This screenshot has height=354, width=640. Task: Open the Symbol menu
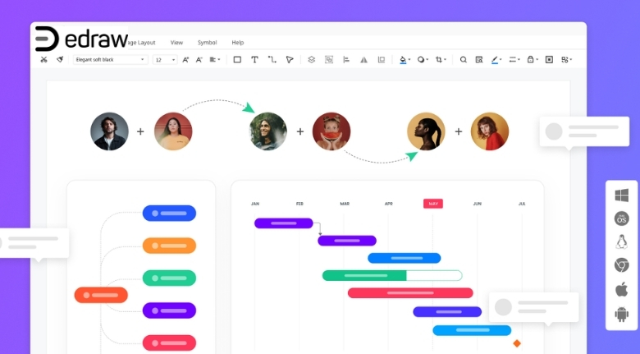[207, 43]
